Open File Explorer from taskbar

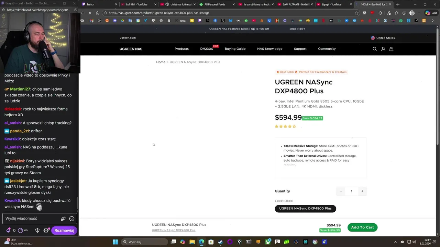coord(192,242)
